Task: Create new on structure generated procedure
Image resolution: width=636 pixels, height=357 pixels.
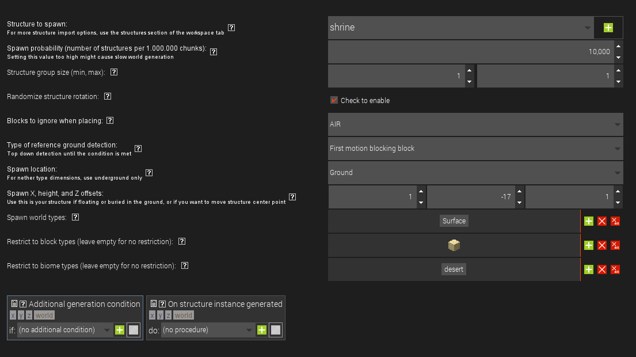Action: [x=262, y=330]
